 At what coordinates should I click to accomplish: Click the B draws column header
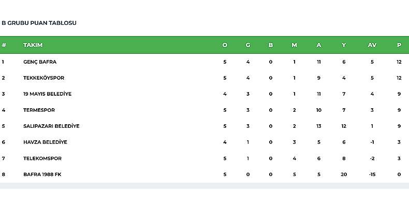(x=270, y=45)
